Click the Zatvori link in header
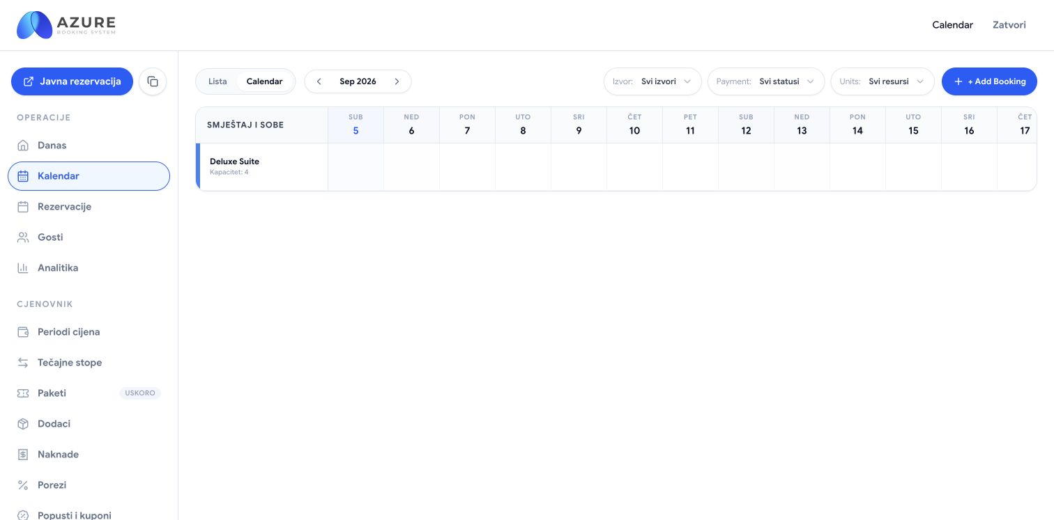This screenshot has height=520, width=1054. click(1009, 25)
